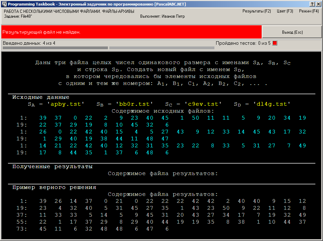Click file name 'bb0r.tst'
This screenshot has width=323, height=241.
tap(134, 104)
